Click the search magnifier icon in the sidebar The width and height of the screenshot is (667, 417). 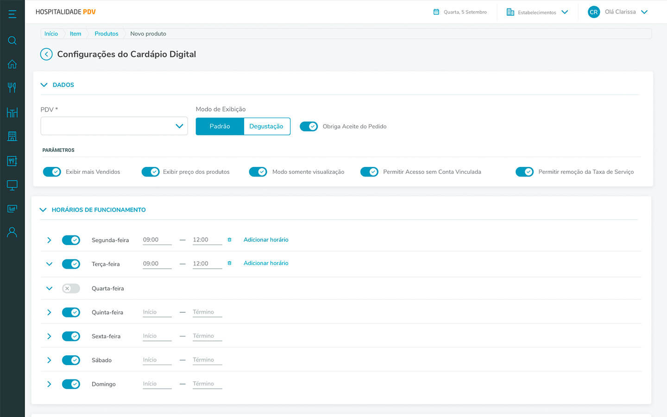[x=12, y=40]
